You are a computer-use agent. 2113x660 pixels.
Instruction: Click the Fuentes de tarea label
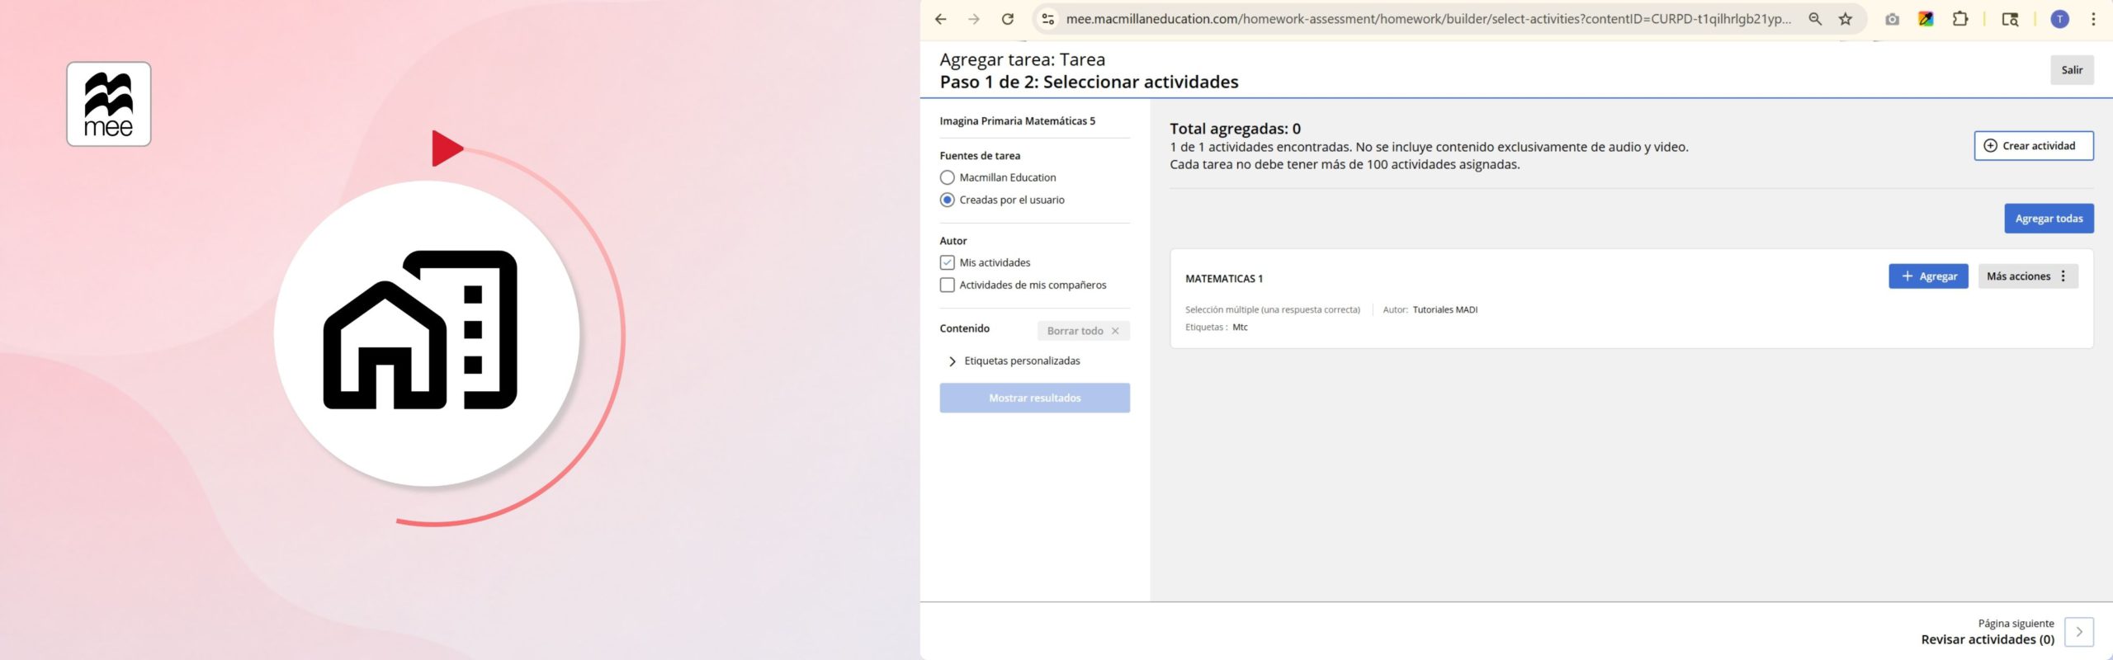(980, 156)
